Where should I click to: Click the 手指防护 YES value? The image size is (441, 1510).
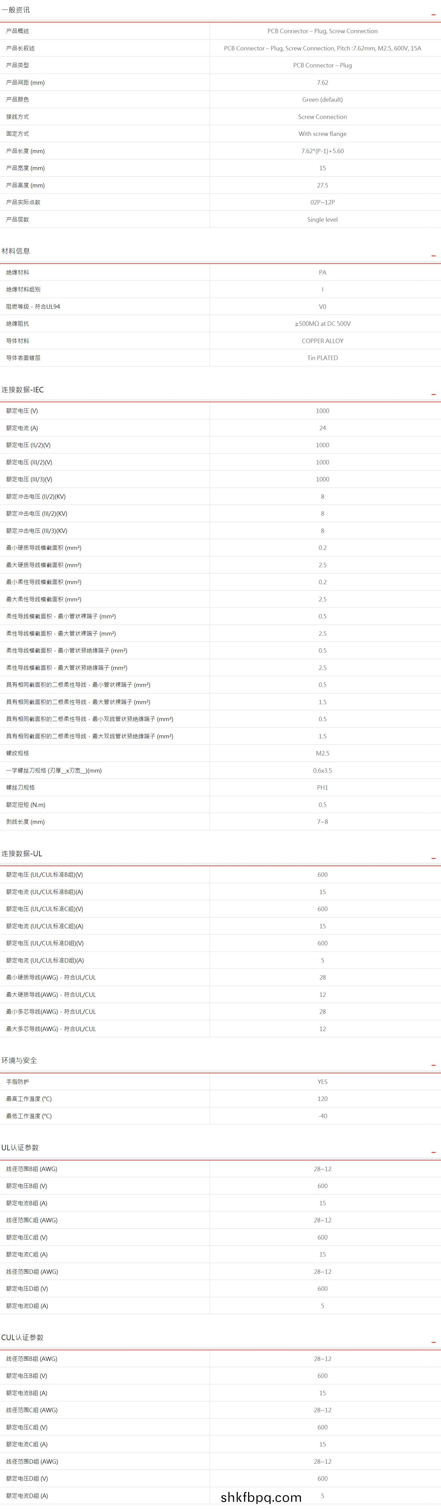click(x=322, y=1081)
